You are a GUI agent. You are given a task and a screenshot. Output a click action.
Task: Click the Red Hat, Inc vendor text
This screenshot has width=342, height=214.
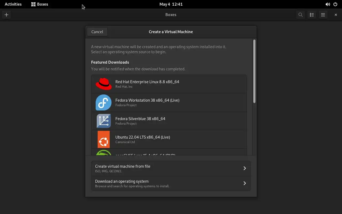pos(124,87)
